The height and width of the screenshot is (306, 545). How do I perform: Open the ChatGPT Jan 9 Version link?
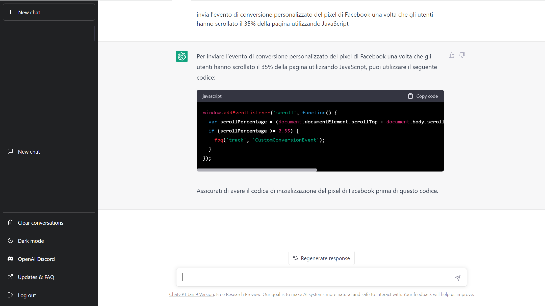click(x=191, y=294)
